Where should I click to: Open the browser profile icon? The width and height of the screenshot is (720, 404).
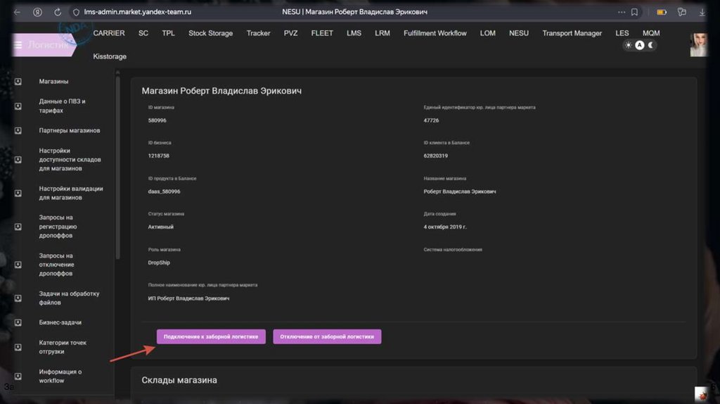(x=38, y=13)
